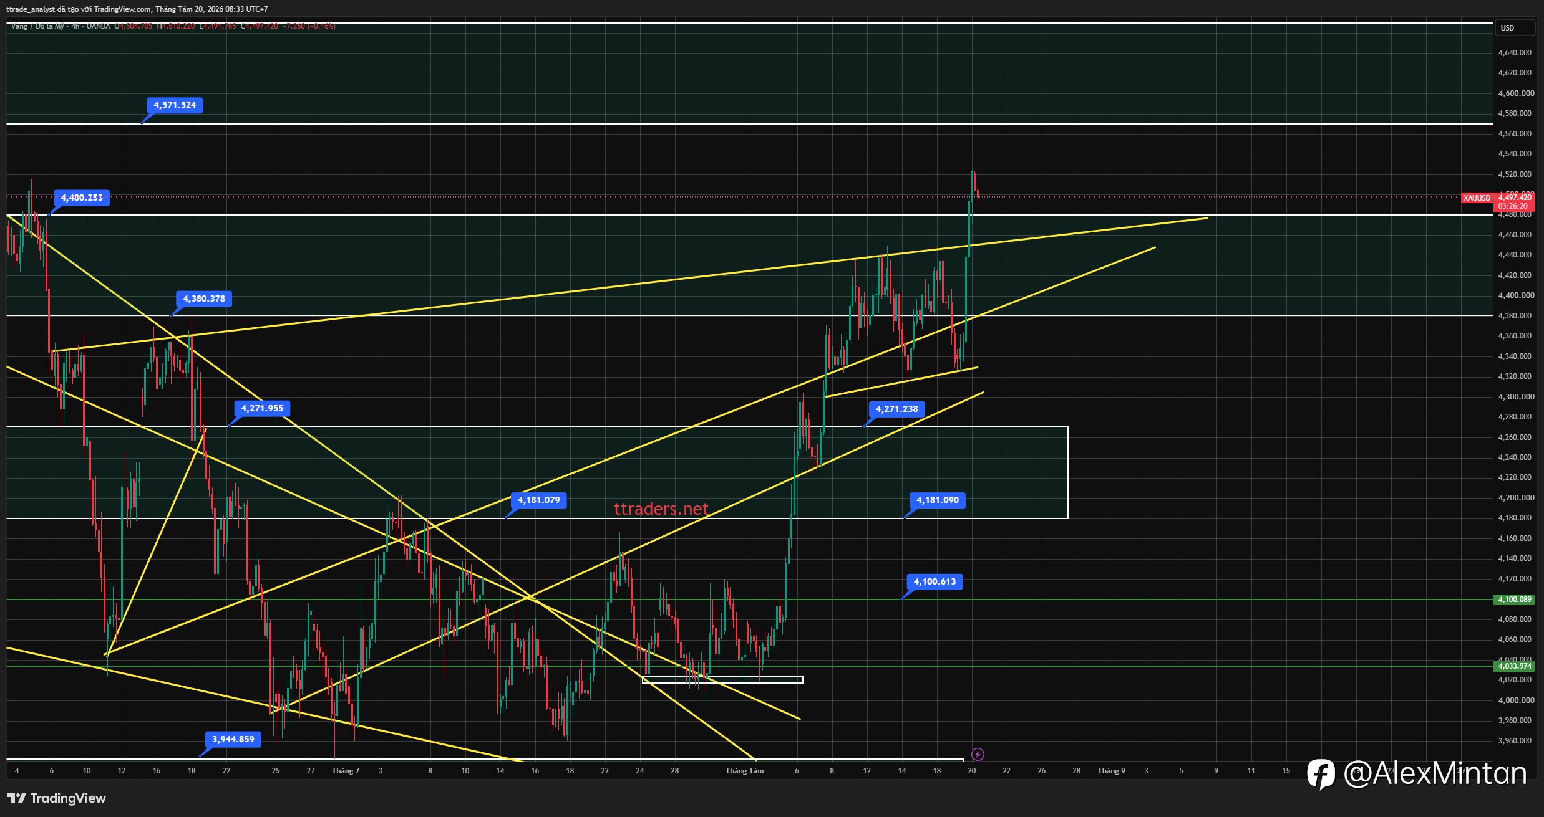The image size is (1544, 817).
Task: Click the 4,640.000 tick on the price axis
Action: (1515, 53)
